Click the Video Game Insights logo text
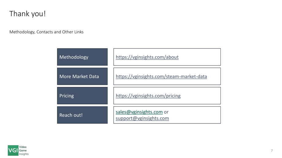Viewport: 282px width, 158px height. [x=24, y=150]
